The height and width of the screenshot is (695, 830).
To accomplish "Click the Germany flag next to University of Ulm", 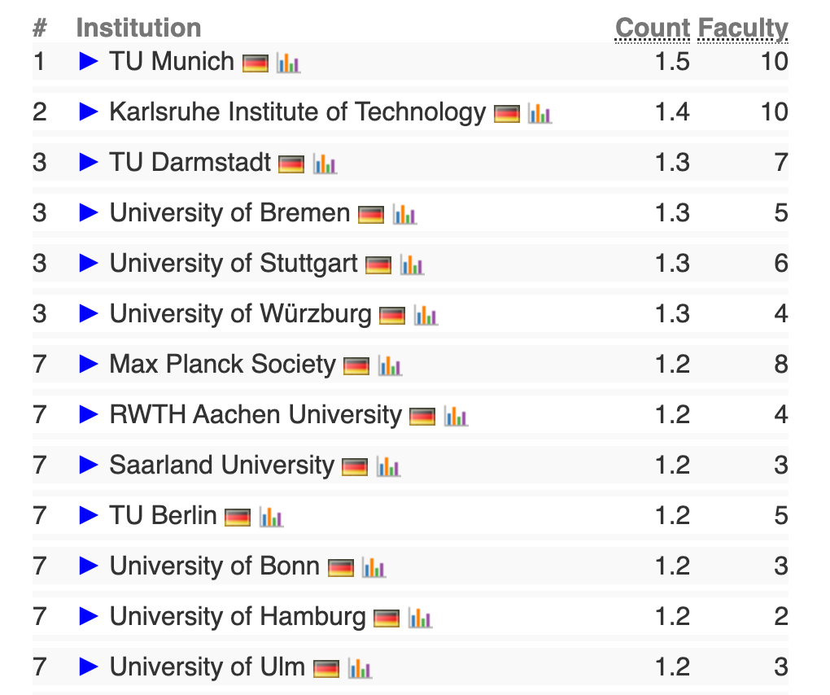I will (x=327, y=667).
